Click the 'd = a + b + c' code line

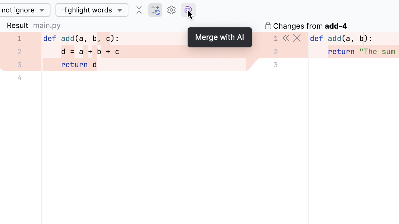pos(90,52)
